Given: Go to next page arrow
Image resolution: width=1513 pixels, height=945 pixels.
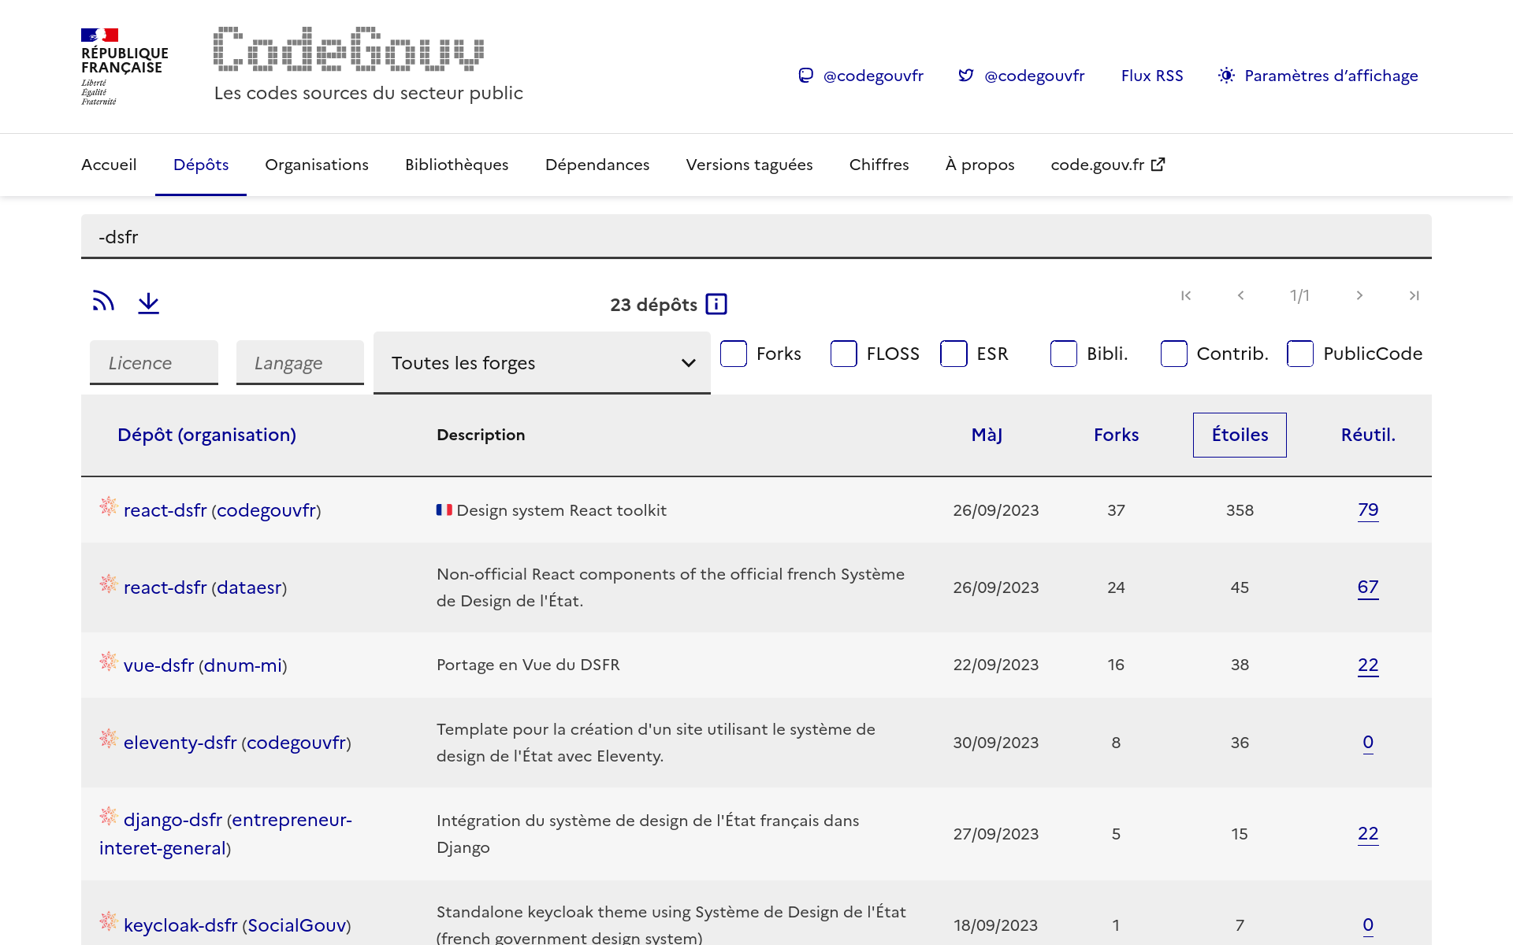Looking at the screenshot, I should pyautogui.click(x=1359, y=295).
